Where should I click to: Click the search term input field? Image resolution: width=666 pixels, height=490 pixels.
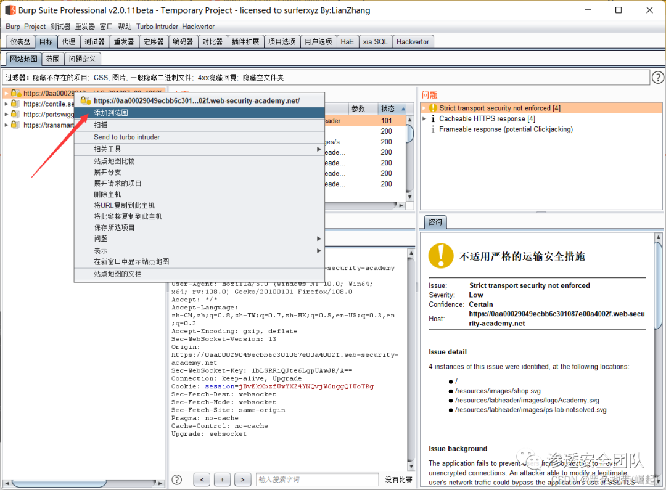coord(317,480)
